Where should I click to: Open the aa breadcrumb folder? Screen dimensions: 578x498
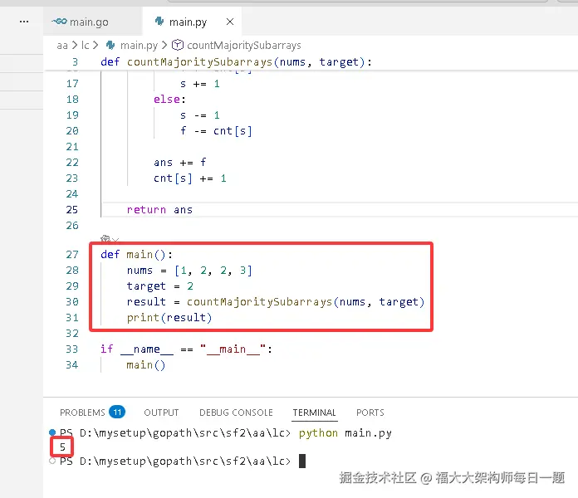click(62, 46)
